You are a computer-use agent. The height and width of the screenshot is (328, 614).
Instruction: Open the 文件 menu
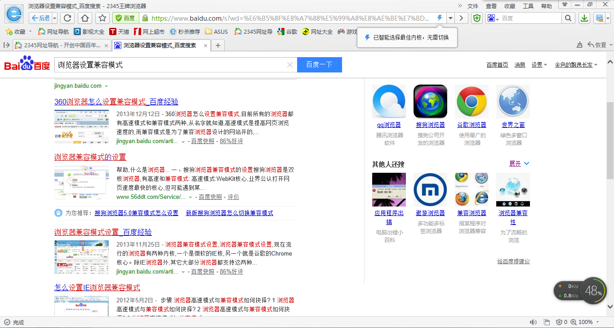[473, 6]
